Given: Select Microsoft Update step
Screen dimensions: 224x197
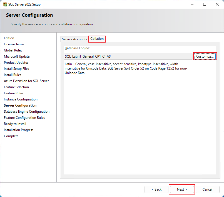Looking at the screenshot, I should pyautogui.click(x=17, y=56).
